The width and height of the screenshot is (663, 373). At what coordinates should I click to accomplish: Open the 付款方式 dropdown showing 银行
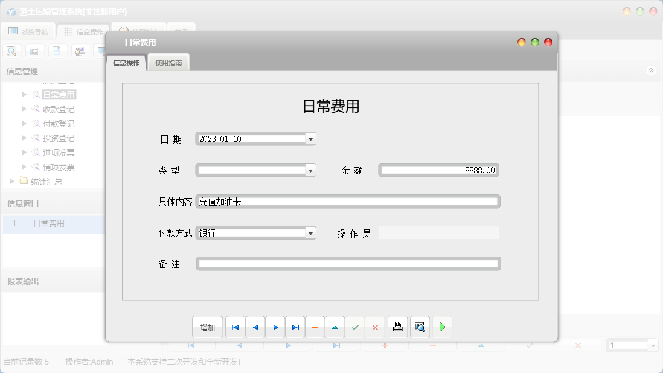click(x=310, y=232)
